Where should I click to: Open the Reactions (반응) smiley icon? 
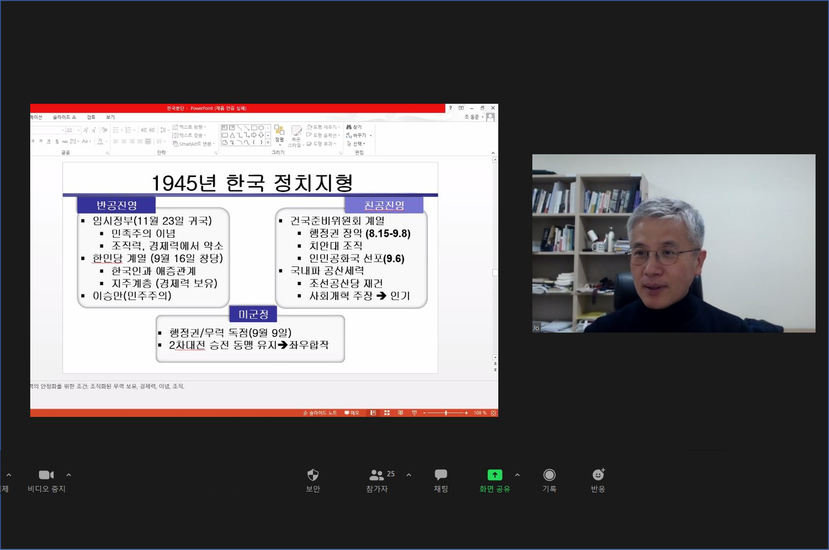[x=598, y=475]
